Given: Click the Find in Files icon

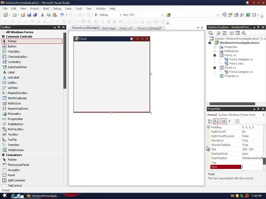Looking at the screenshot, I should [168, 15].
